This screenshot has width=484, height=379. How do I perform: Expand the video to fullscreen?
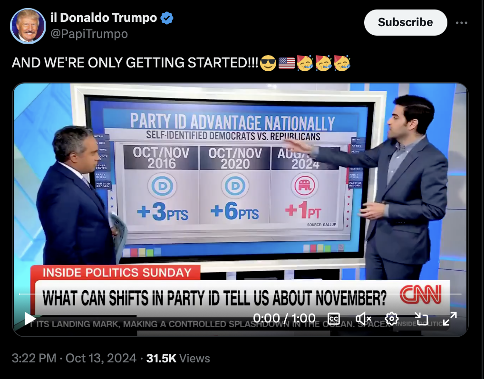[x=450, y=319]
